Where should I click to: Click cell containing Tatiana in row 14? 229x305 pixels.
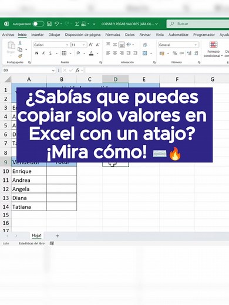click(x=29, y=206)
